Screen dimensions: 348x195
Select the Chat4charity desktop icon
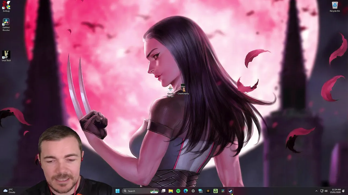tap(183, 90)
